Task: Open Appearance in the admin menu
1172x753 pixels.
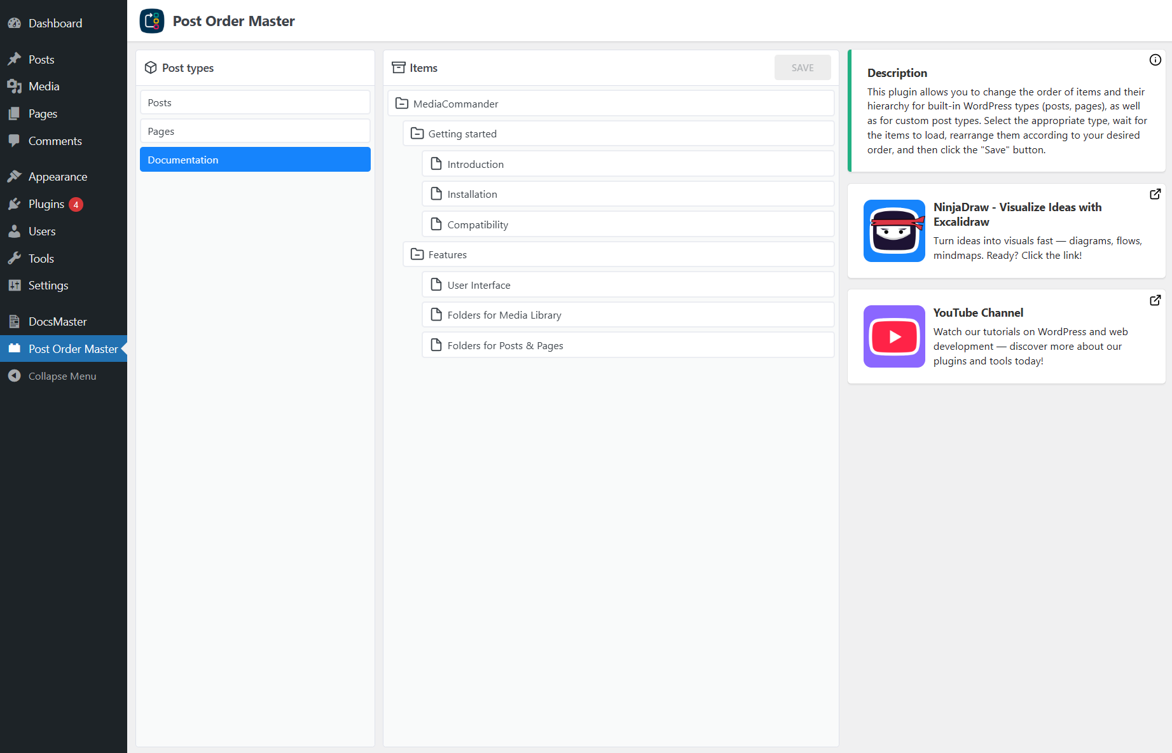Action: click(x=58, y=177)
